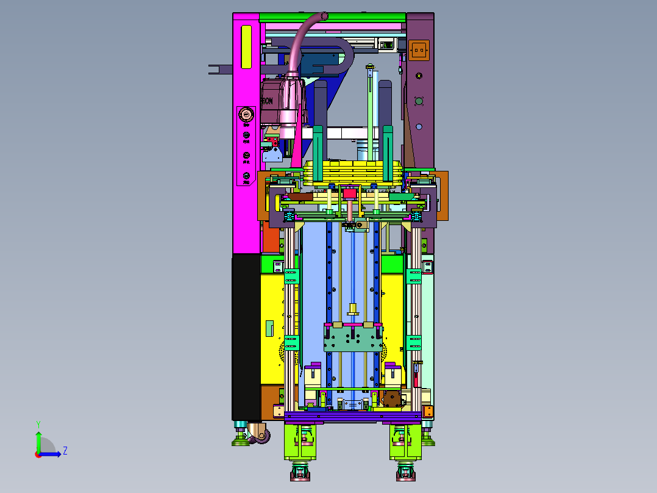Select the light blue round button on the purple panel
This screenshot has height=493, width=657.
pos(419,127)
